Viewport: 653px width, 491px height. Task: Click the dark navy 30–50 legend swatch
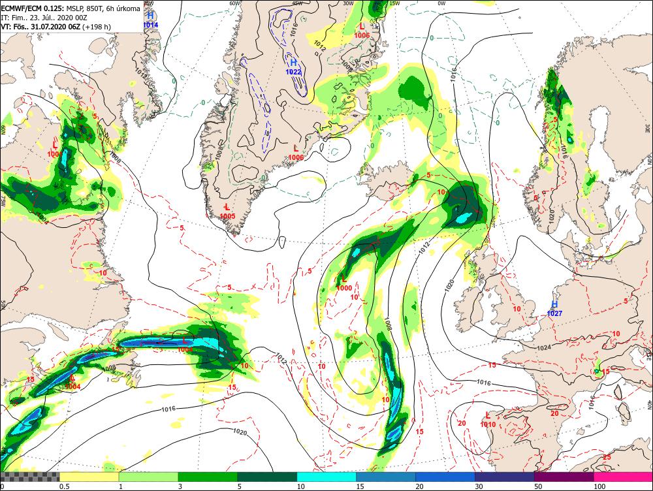pos(504,477)
